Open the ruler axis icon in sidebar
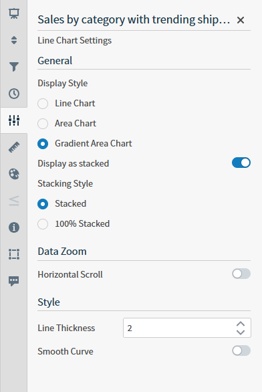Image resolution: width=262 pixels, height=392 pixels. (x=14, y=147)
